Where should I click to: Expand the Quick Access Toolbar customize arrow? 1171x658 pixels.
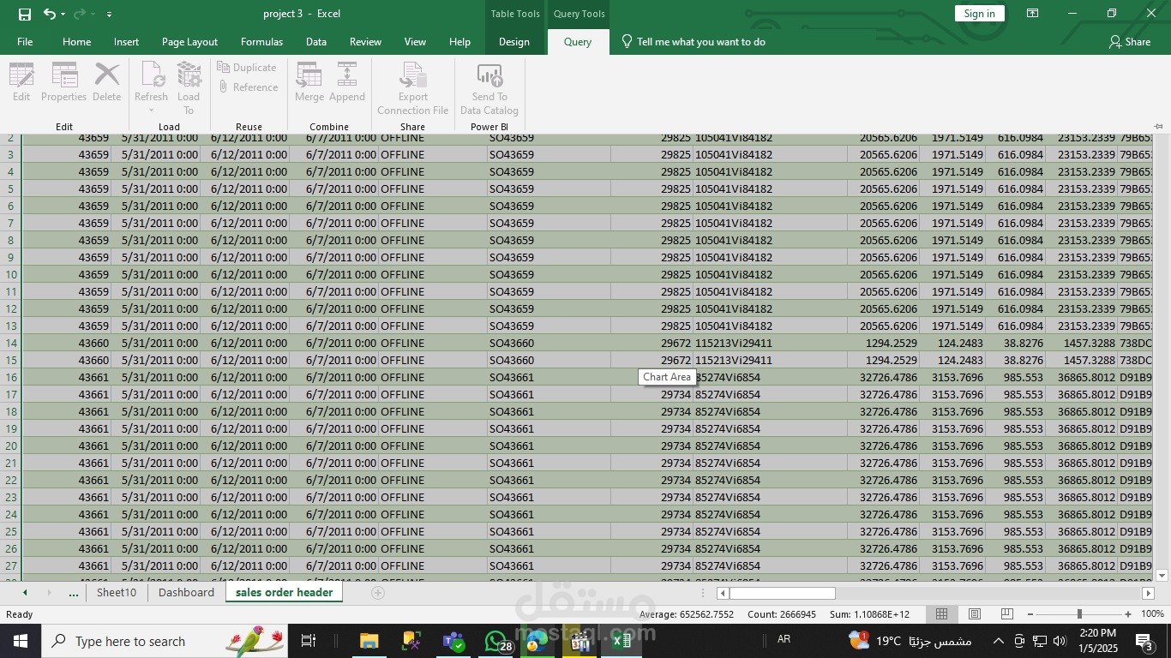[108, 14]
